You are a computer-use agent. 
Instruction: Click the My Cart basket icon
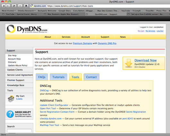(11, 98)
